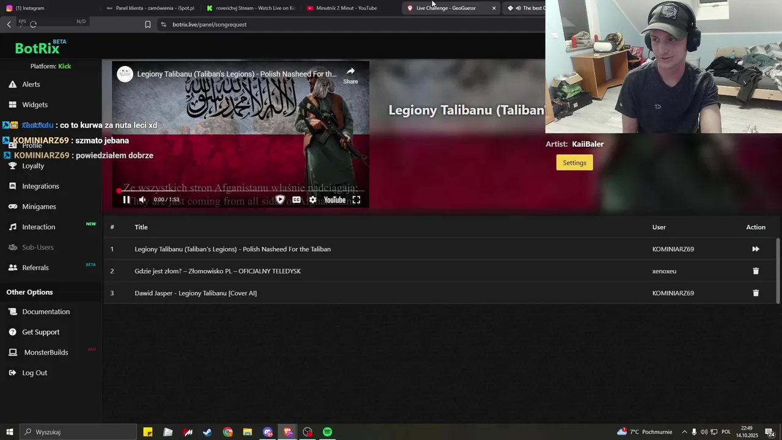Image resolution: width=782 pixels, height=440 pixels.
Task: Bookmark the page using bookmark icon
Action: [147, 24]
